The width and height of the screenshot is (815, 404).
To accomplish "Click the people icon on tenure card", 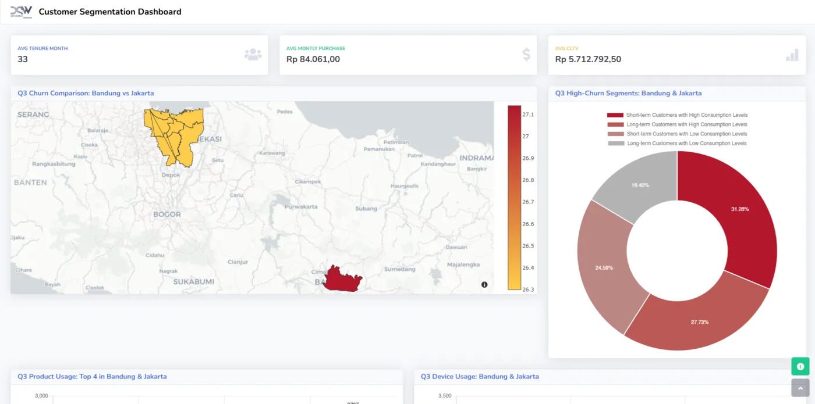I will click(x=253, y=55).
